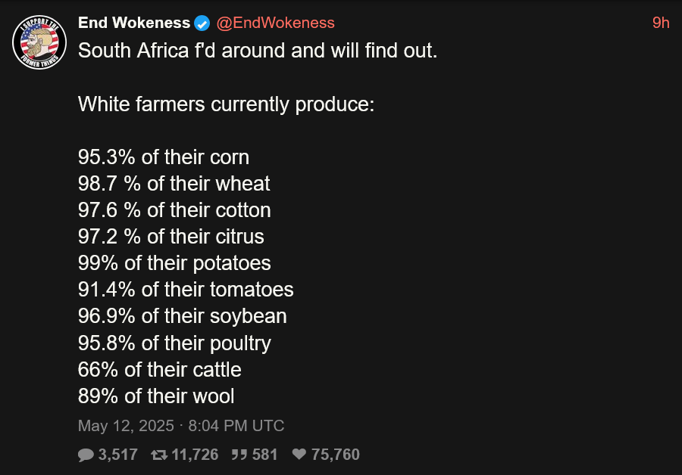682x475 pixels.
Task: Click the tweet's opening line about South Africa
Action: [258, 51]
